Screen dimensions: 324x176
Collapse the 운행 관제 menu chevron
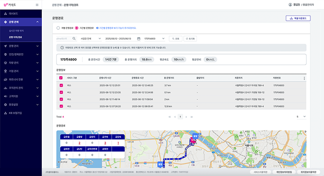pos(38,22)
